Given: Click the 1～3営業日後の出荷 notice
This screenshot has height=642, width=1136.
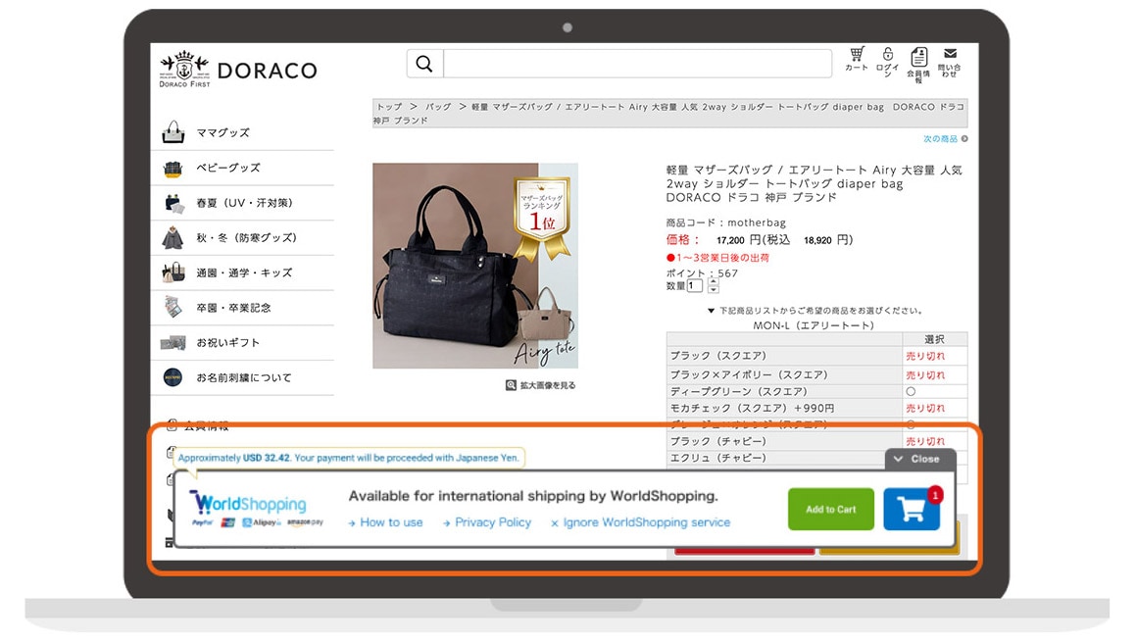Looking at the screenshot, I should (717, 257).
